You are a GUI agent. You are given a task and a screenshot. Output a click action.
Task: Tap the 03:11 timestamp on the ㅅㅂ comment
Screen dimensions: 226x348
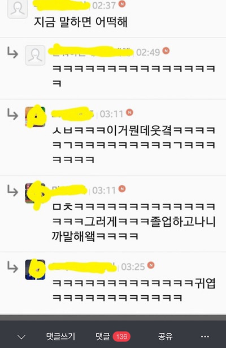coord(111,114)
